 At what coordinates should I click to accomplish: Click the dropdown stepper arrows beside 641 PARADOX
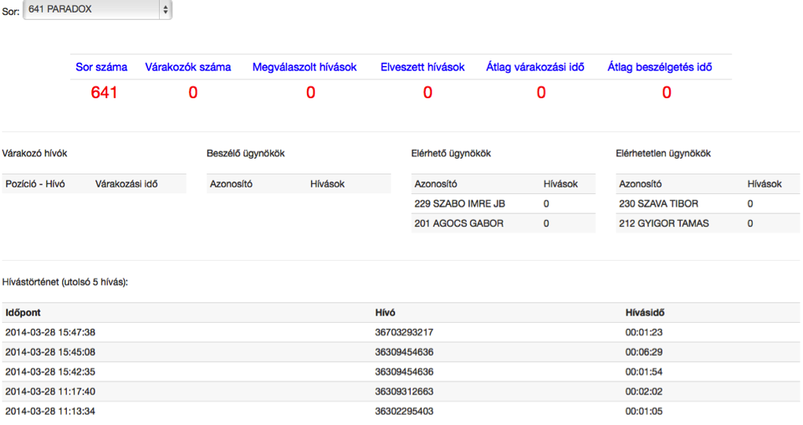click(x=165, y=9)
